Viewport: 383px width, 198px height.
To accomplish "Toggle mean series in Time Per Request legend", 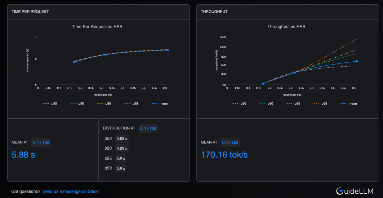I will click(159, 104).
